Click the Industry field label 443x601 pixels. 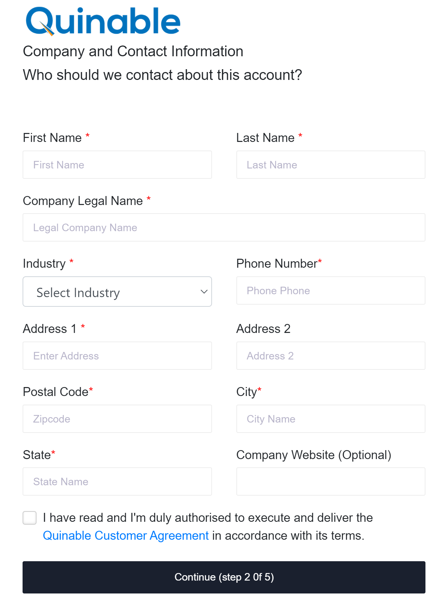point(44,264)
